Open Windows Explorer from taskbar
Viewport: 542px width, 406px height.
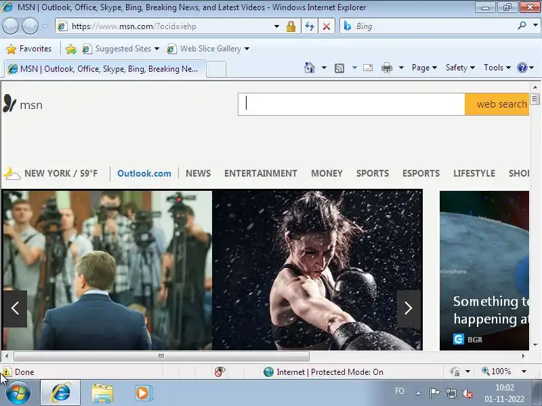click(x=102, y=393)
